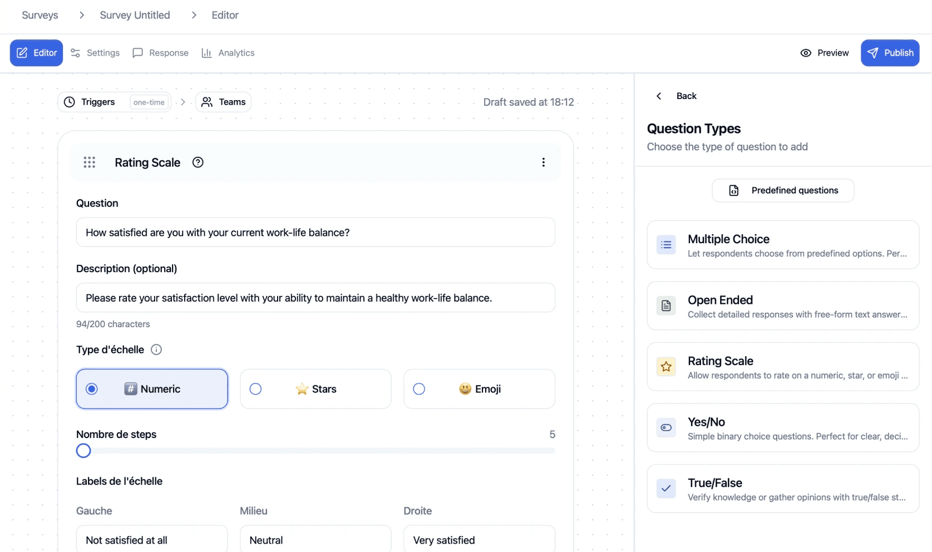Publish the survey
932x552 pixels.
click(890, 53)
